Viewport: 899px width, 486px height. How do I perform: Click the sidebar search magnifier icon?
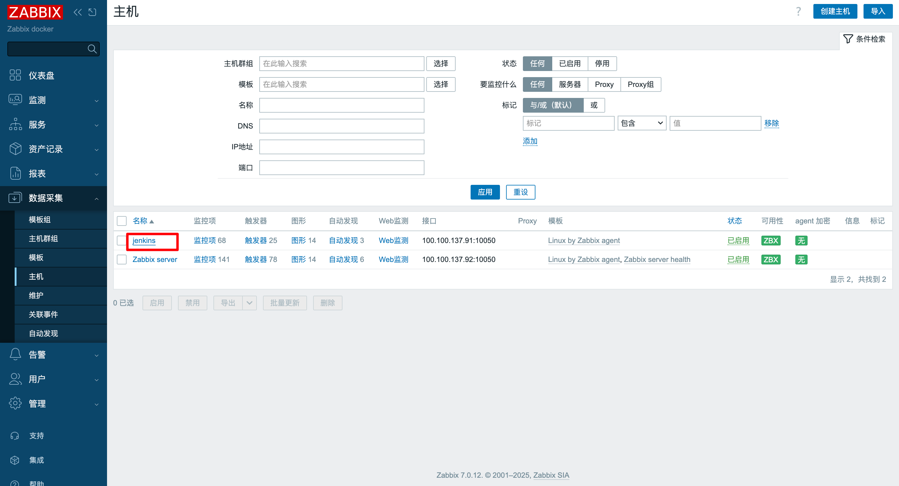(x=92, y=49)
